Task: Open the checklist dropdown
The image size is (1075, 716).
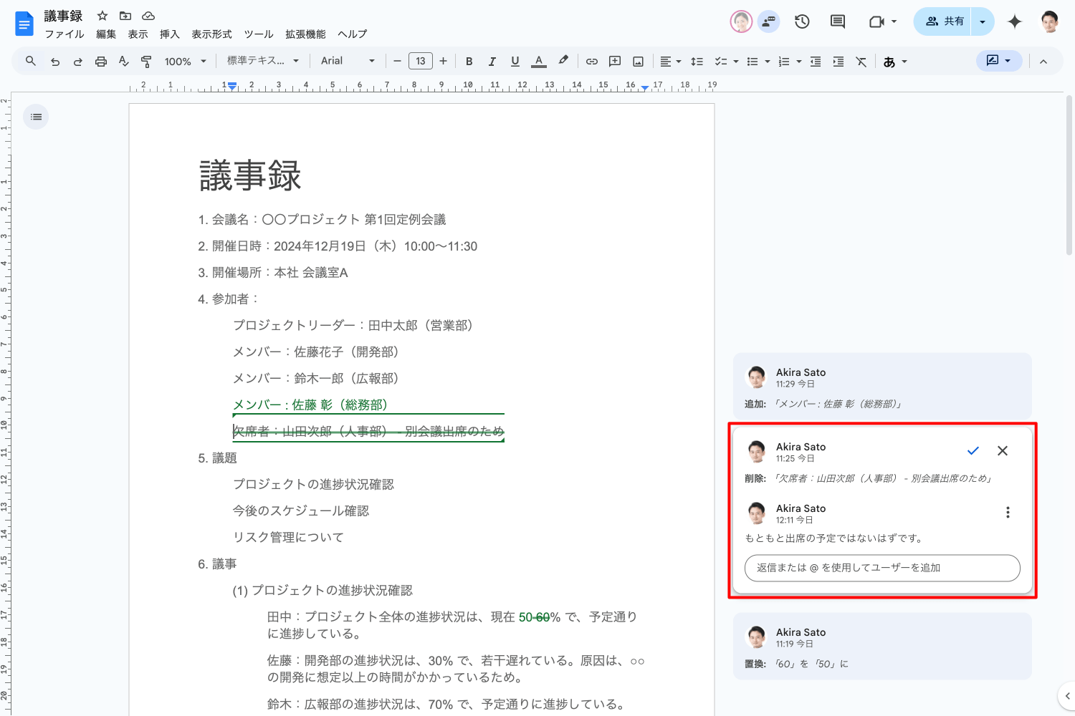Action: click(727, 62)
